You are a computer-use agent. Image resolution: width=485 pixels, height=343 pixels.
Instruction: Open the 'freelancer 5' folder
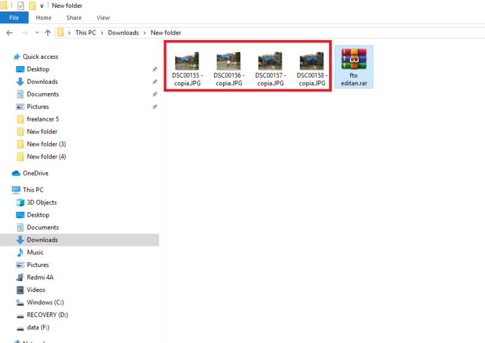coord(42,119)
